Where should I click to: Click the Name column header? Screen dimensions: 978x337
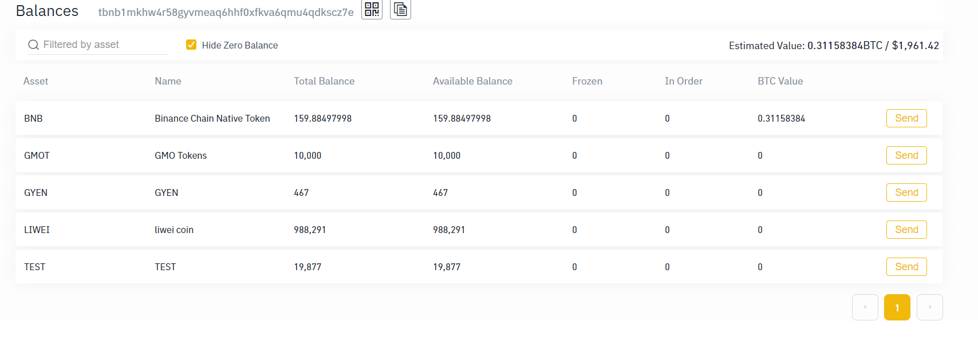click(168, 81)
